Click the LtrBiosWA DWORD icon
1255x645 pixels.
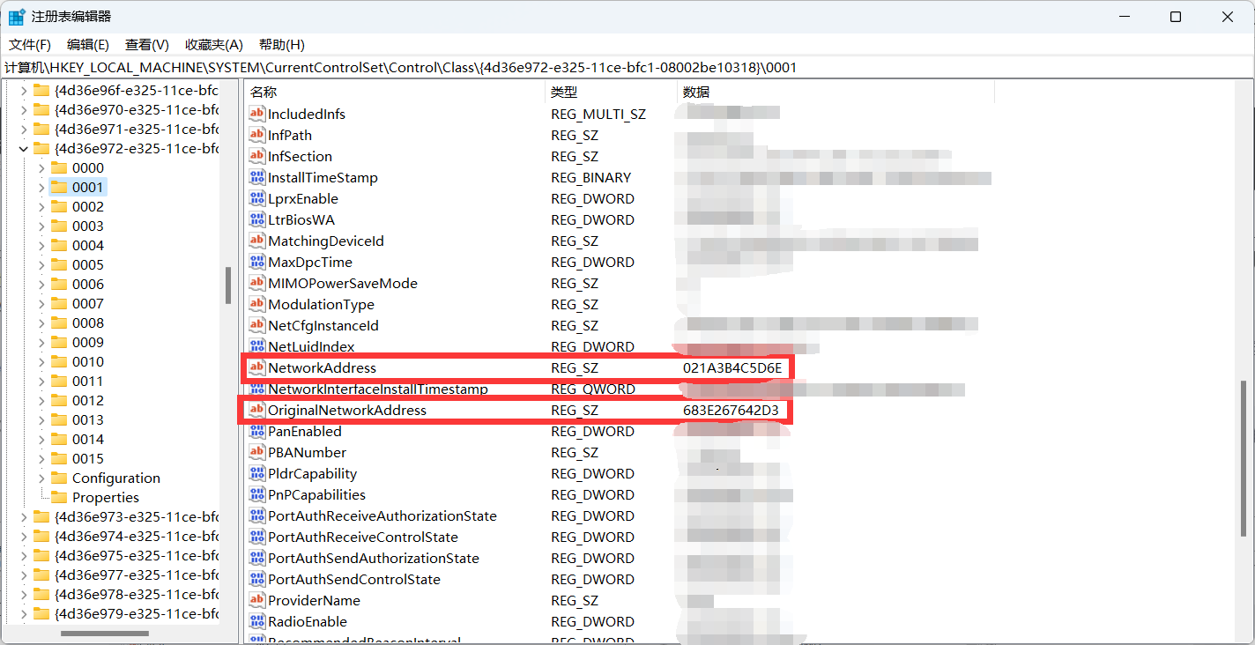click(256, 219)
